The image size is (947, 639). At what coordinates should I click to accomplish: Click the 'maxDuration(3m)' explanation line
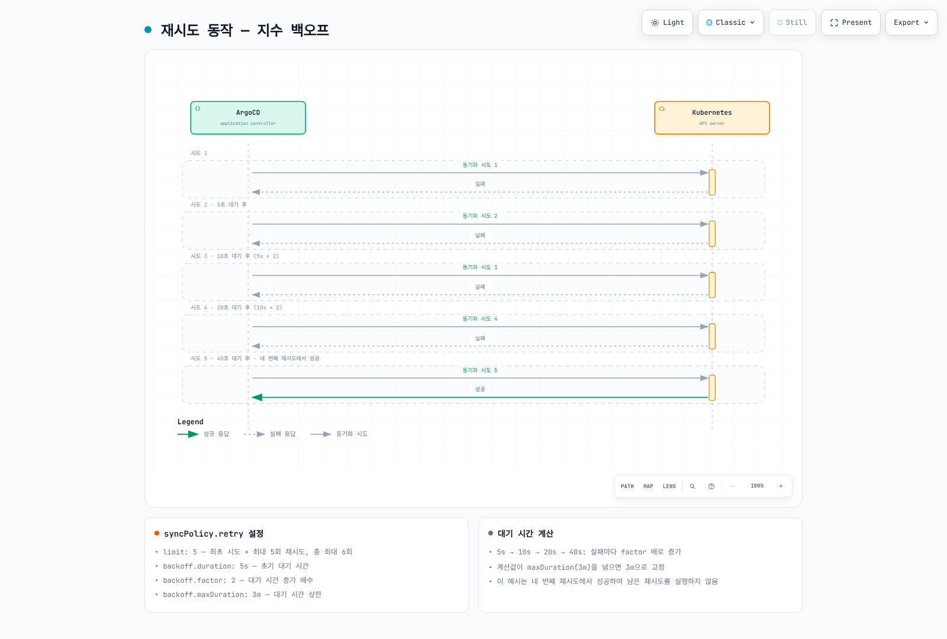pyautogui.click(x=581, y=567)
